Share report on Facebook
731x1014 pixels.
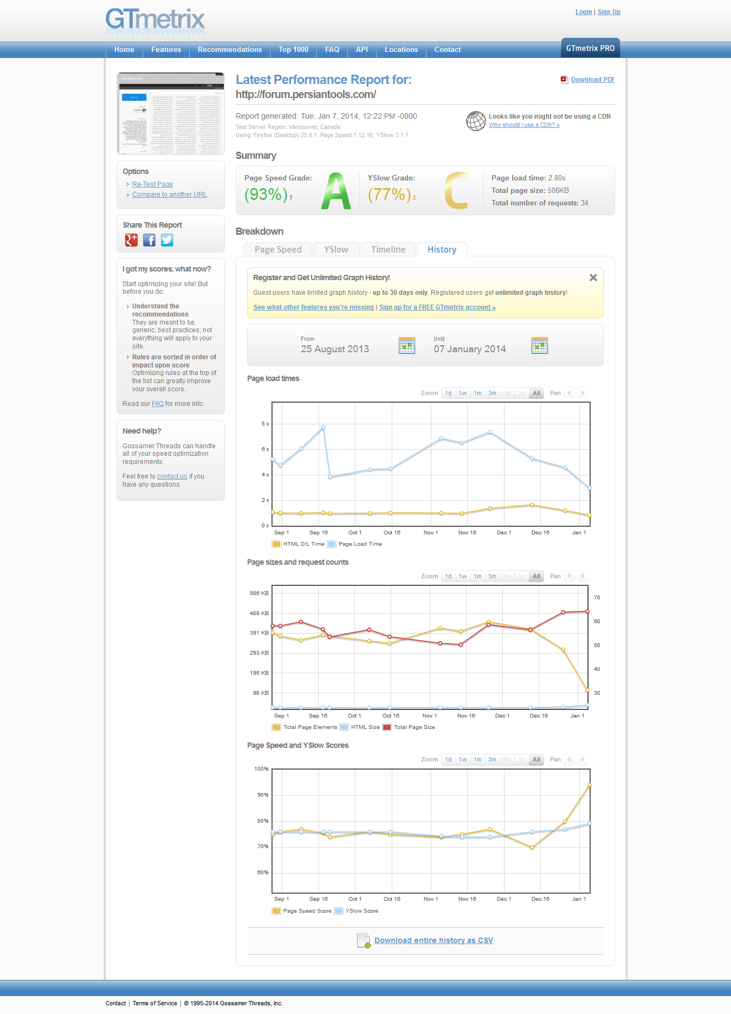coord(149,240)
